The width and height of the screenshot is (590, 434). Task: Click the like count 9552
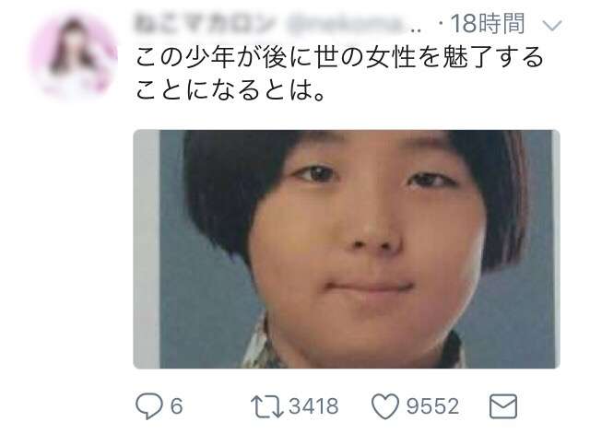[x=432, y=406]
